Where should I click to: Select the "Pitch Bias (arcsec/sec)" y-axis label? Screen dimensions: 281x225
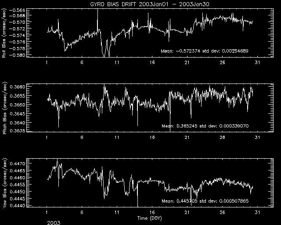pyautogui.click(x=4, y=109)
